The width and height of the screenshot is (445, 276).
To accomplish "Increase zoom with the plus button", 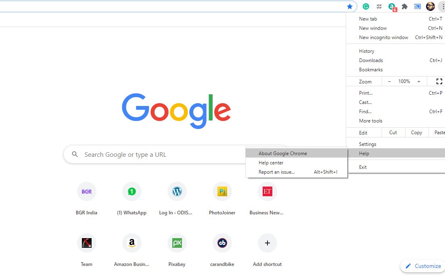I will pos(419,81).
